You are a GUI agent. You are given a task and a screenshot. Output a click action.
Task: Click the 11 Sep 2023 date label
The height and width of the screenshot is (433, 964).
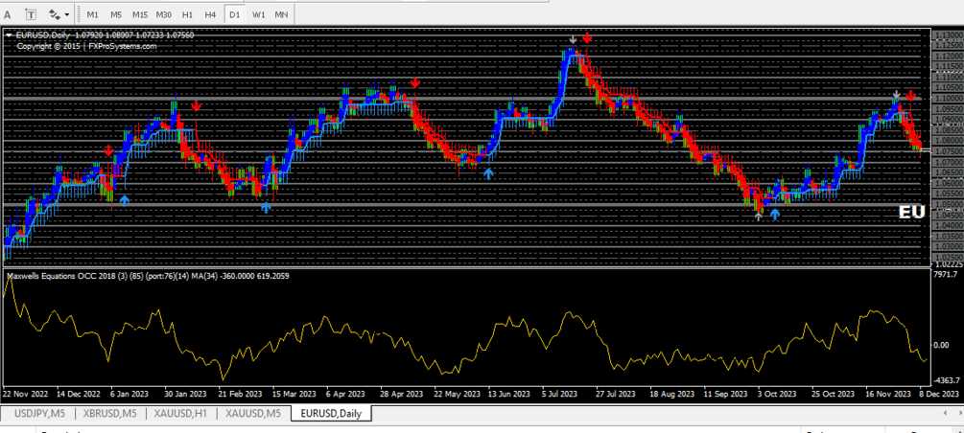click(x=726, y=394)
